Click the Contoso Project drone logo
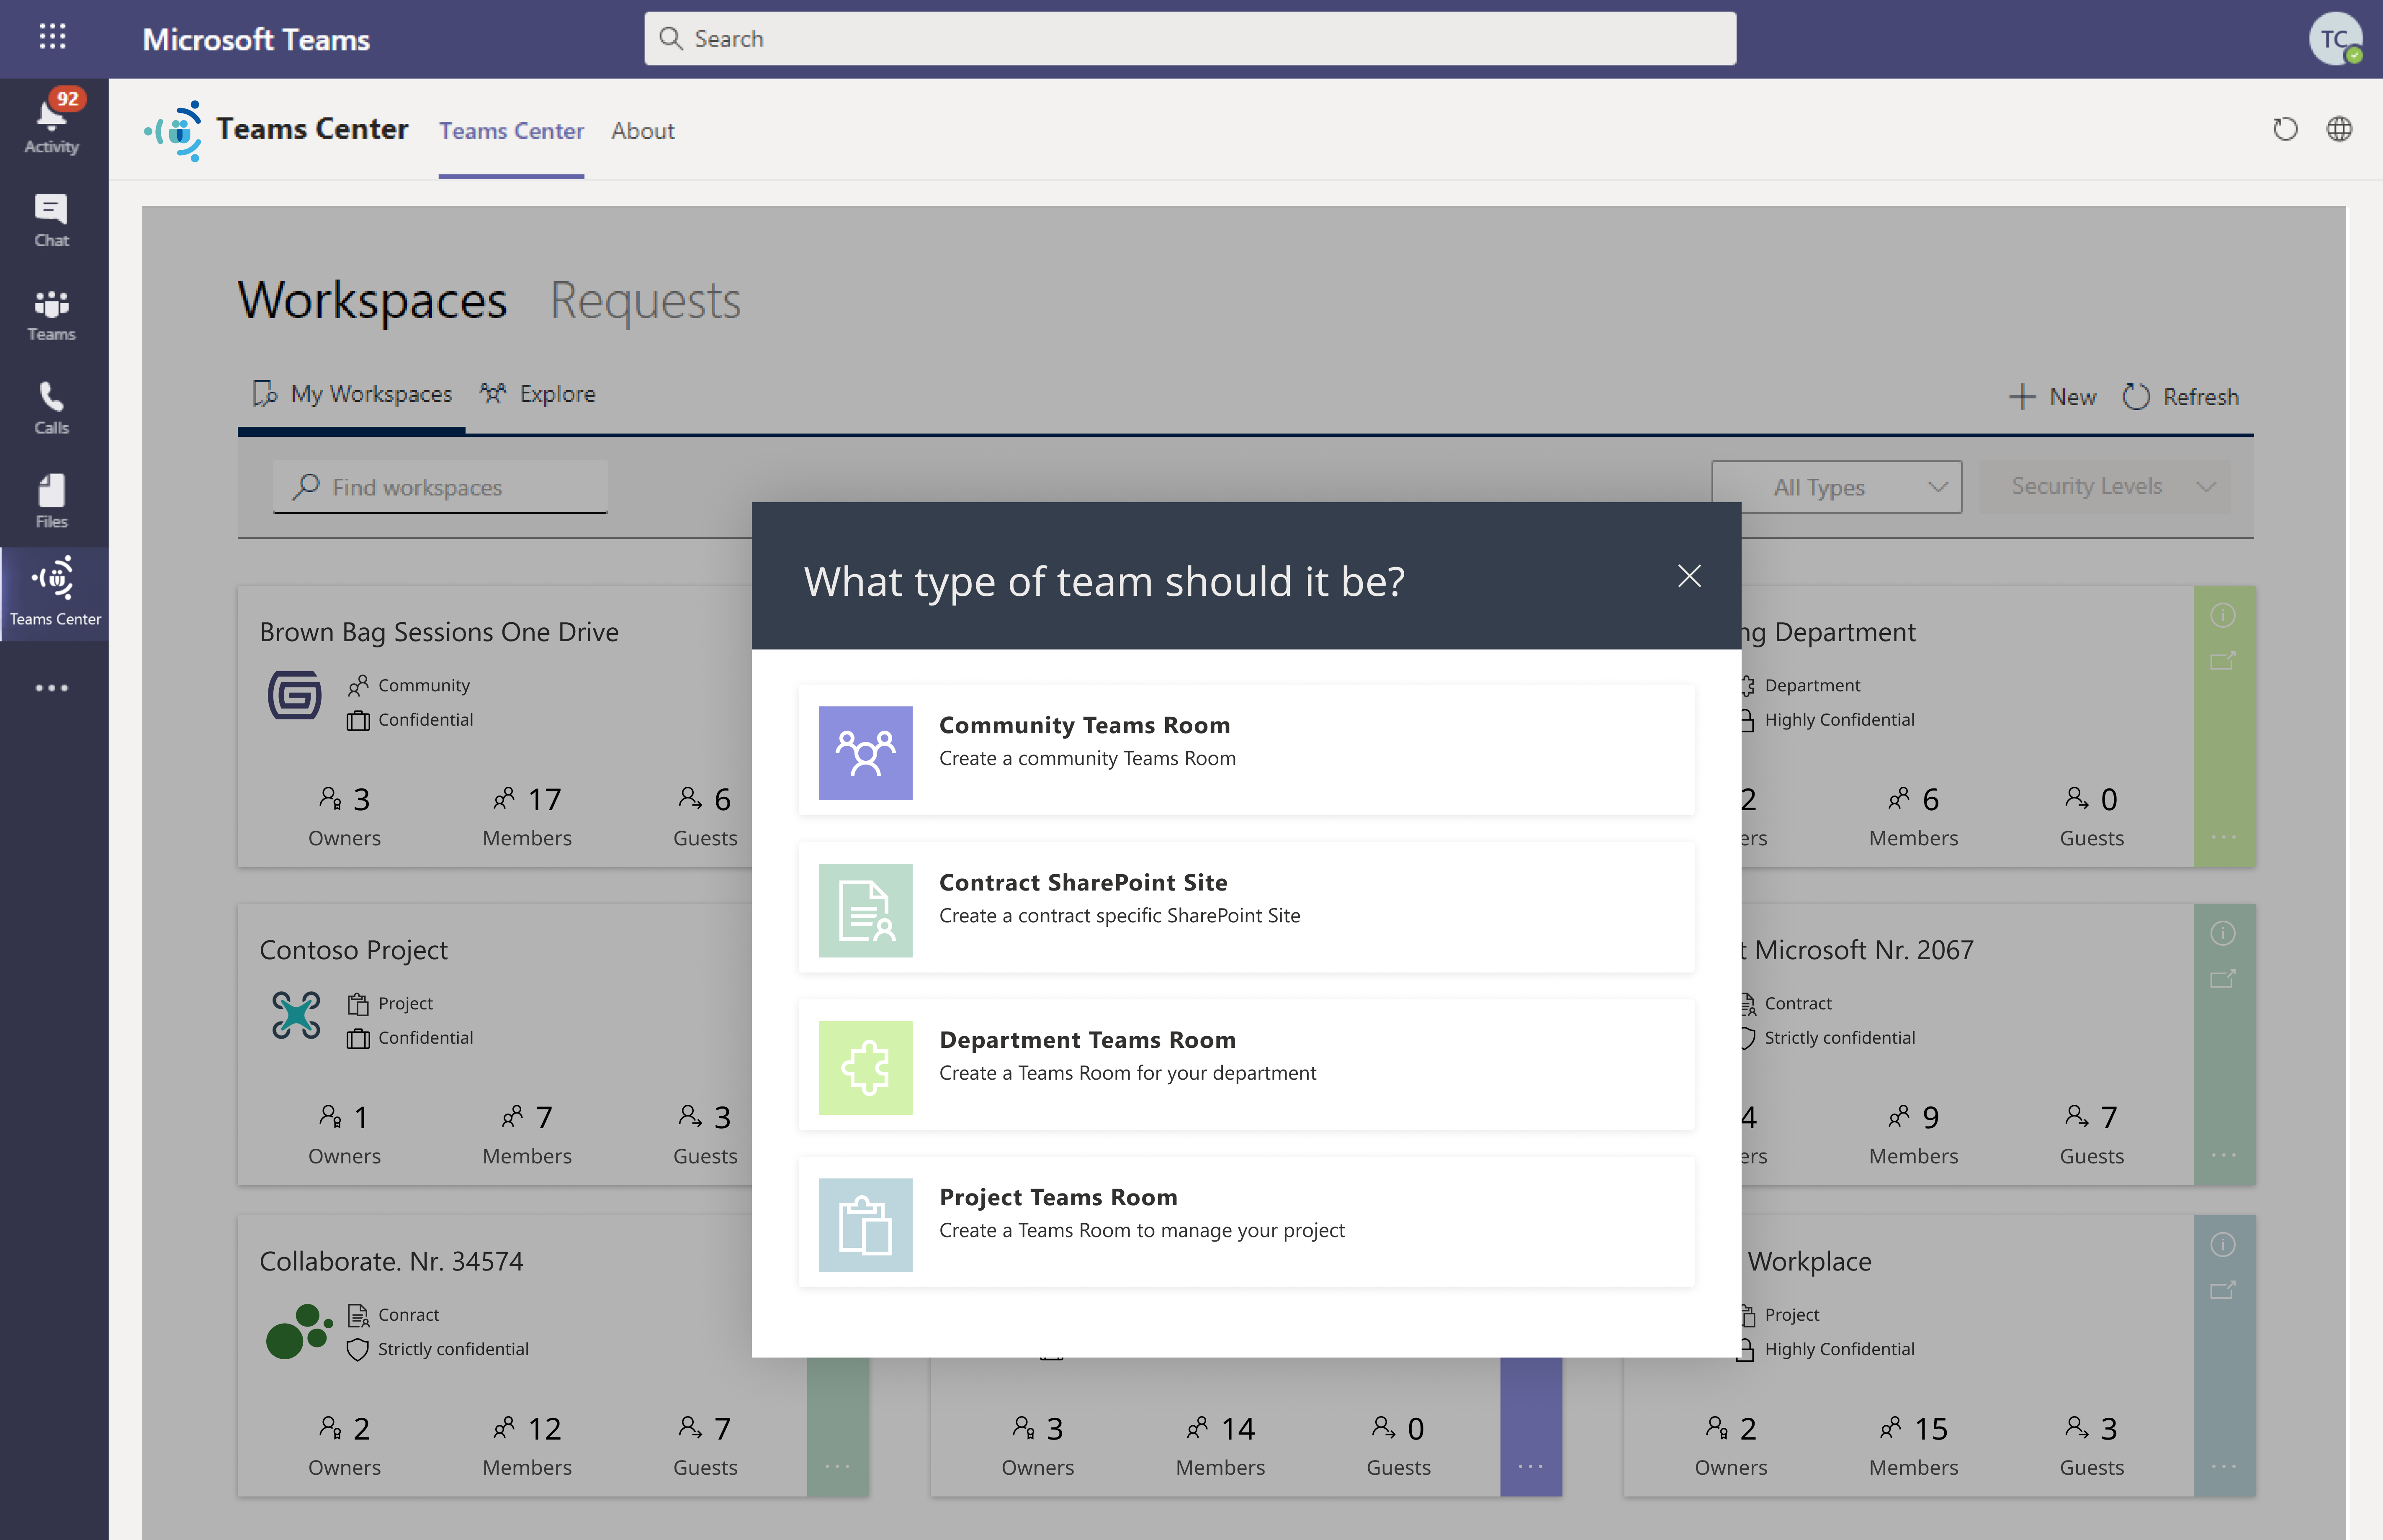Viewport: 2383px width, 1540px height. (296, 1015)
